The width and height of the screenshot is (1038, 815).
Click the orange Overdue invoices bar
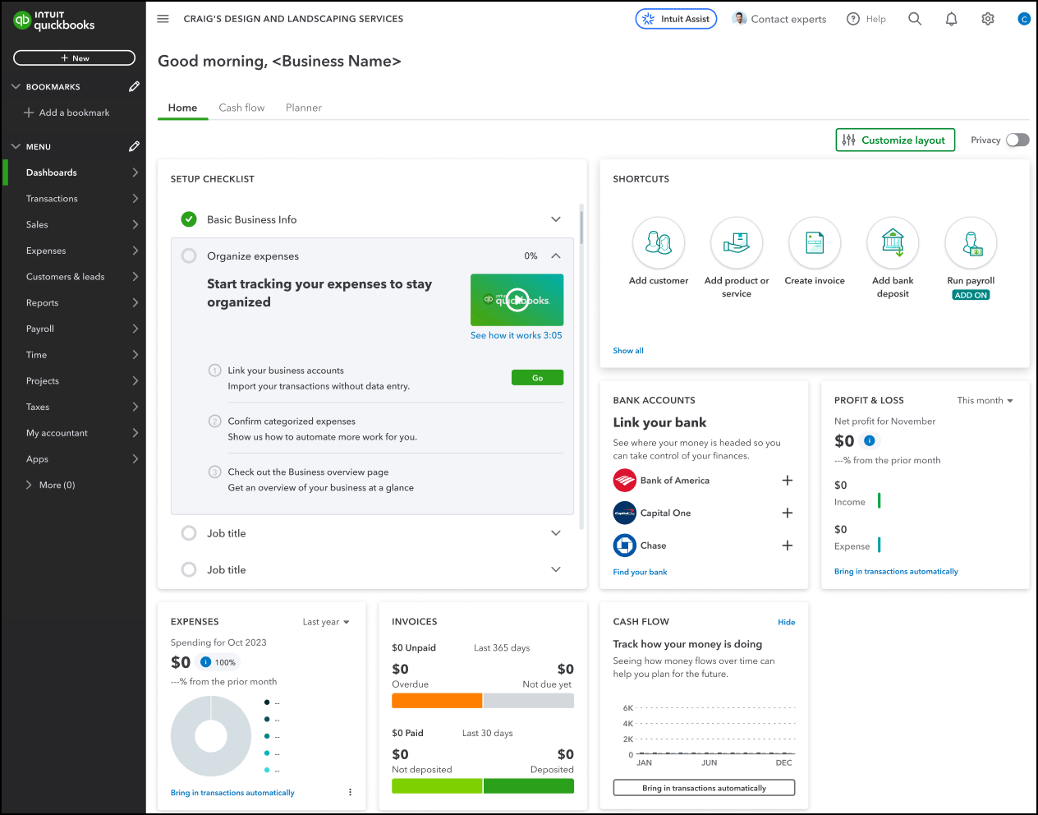pos(437,701)
